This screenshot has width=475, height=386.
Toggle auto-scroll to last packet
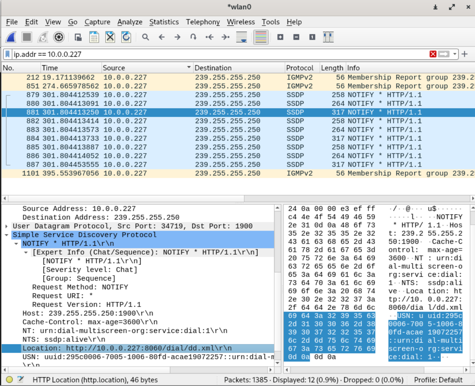pyautogui.click(x=242, y=37)
